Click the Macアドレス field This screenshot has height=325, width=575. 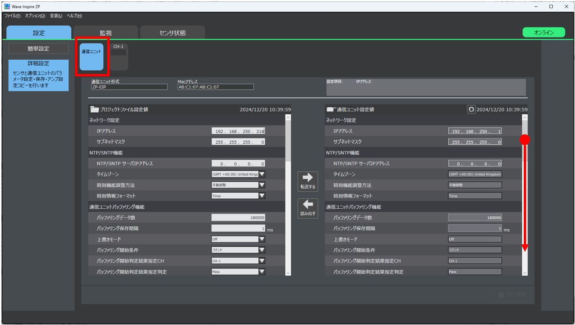pos(215,87)
